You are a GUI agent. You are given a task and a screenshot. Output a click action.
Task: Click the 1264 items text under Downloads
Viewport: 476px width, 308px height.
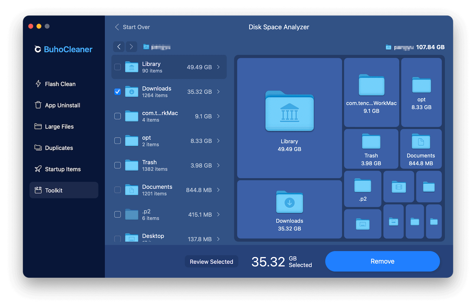155,96
